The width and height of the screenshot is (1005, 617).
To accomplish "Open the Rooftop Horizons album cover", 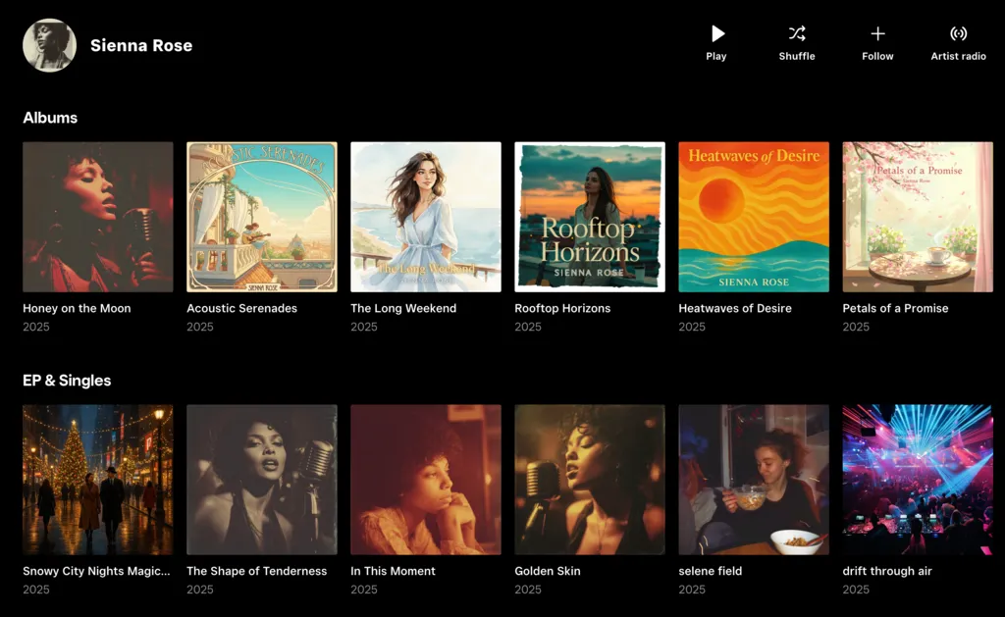I will coord(590,217).
